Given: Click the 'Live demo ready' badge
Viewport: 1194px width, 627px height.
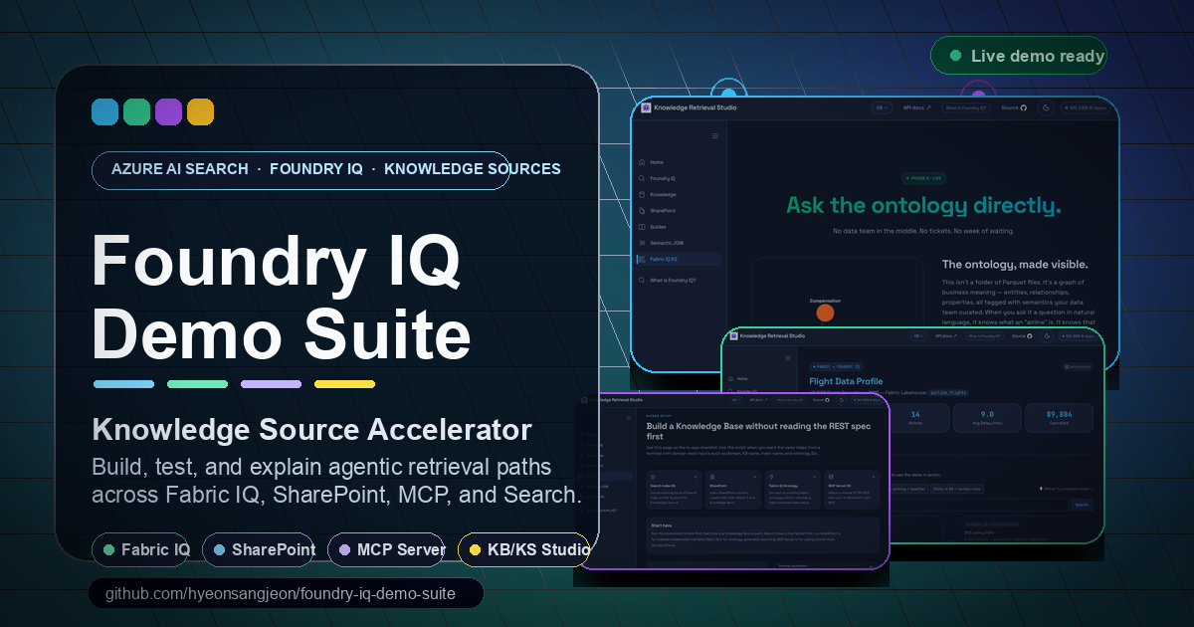Looking at the screenshot, I should 1019,56.
